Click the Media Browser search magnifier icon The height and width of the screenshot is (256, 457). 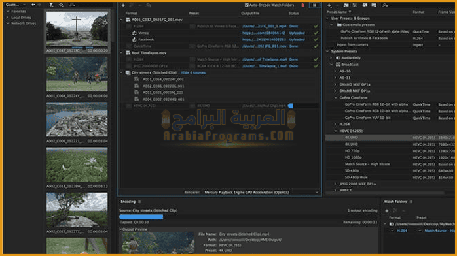click(x=72, y=5)
